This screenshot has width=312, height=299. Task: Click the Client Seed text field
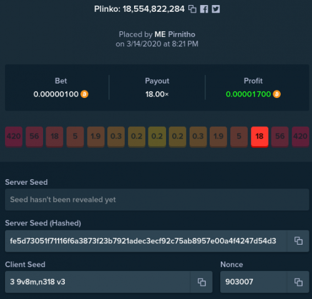[98, 282]
